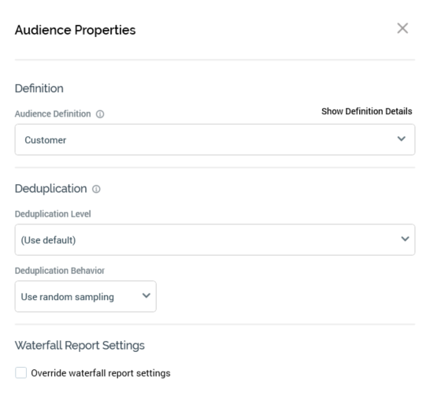Viewport: 426px width, 400px height.
Task: Click the Deduplication Level field label
Action: [53, 214]
